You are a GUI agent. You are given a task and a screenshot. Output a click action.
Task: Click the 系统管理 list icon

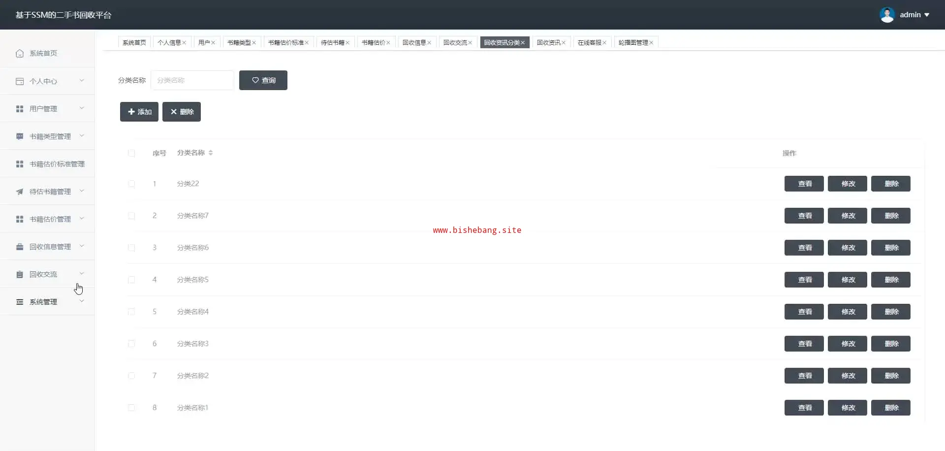[x=20, y=302]
